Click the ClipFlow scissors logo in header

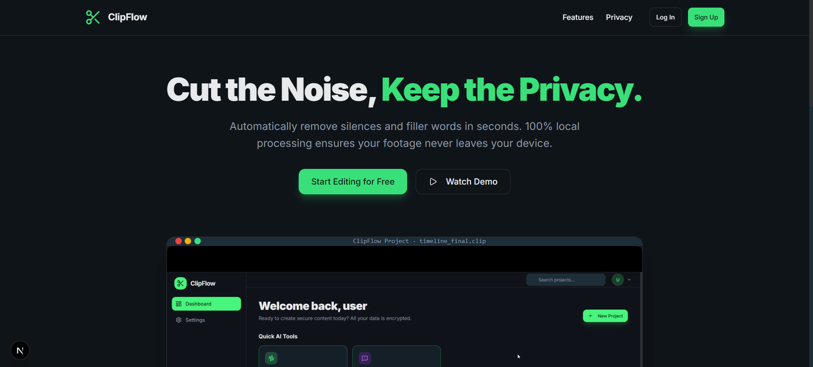[93, 17]
